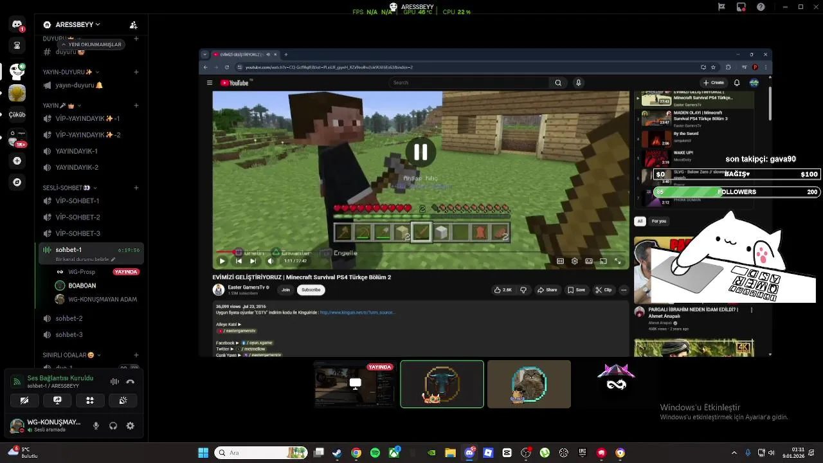The width and height of the screenshot is (823, 463).
Task: Click the add a server plus icon
Action: (17, 161)
